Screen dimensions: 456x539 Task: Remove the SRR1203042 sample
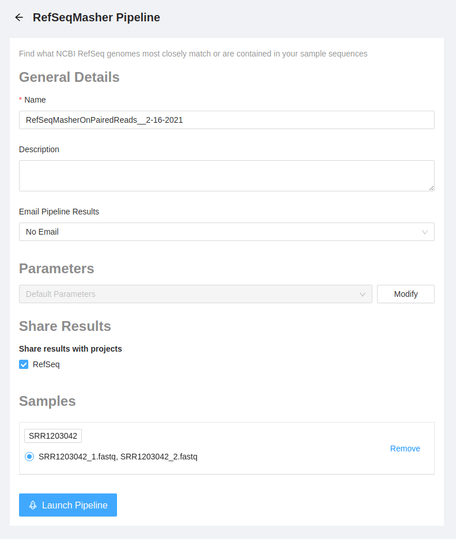pos(405,448)
